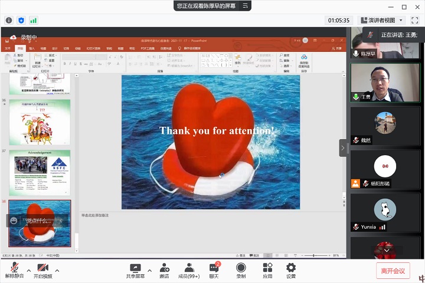Image resolution: width=425 pixels, height=283 pixels.
Task: Unmute microphone via 解除静音
Action: pyautogui.click(x=14, y=270)
